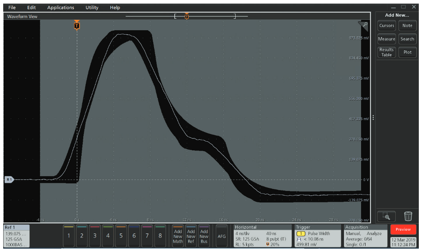Click the draw-a-box zoom icon
The image size is (422, 251).
pos(386,216)
